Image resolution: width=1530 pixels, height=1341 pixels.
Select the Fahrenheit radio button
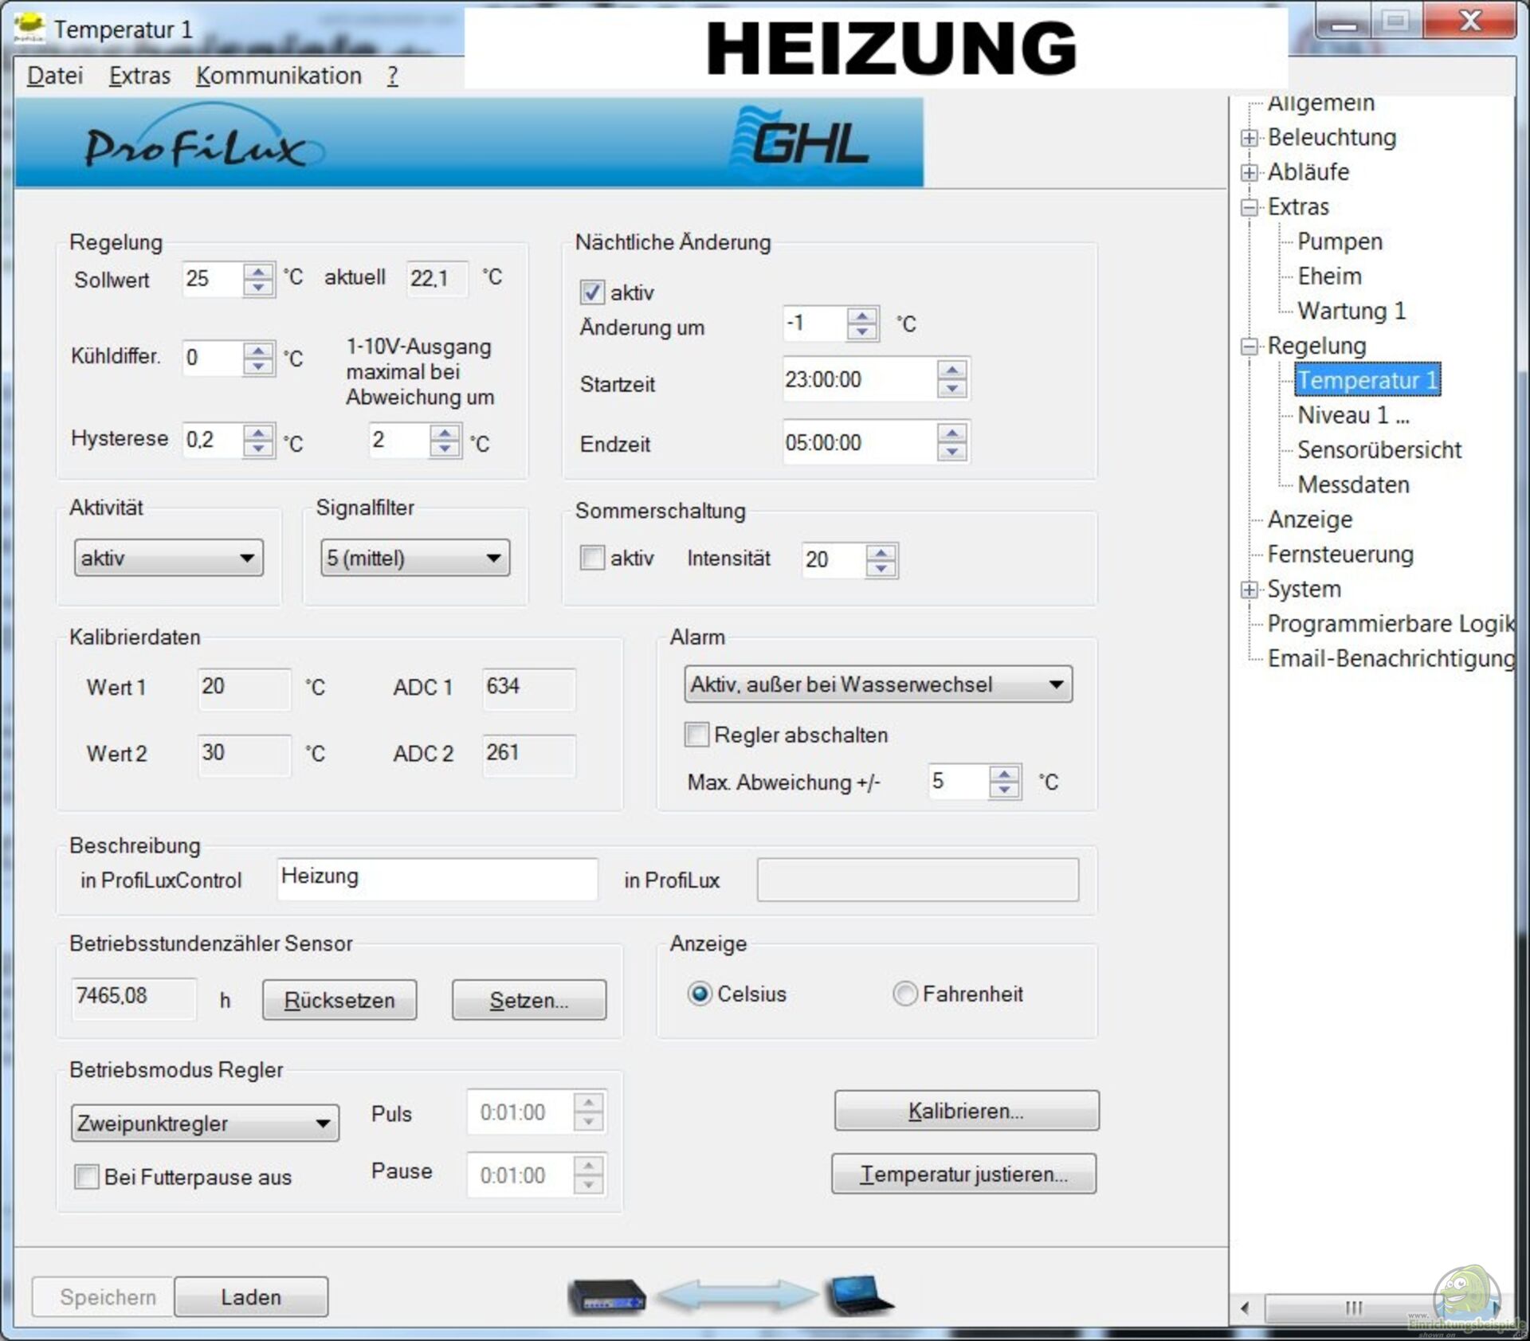[x=904, y=994]
